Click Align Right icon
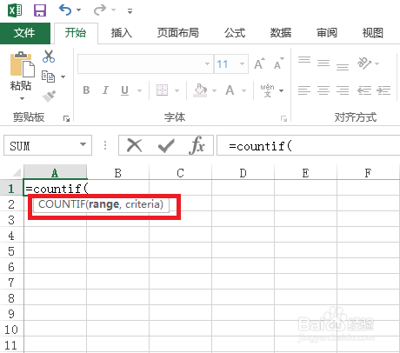The height and width of the screenshot is (353, 400). click(343, 90)
